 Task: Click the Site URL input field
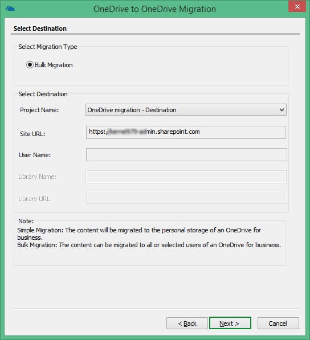(x=186, y=132)
